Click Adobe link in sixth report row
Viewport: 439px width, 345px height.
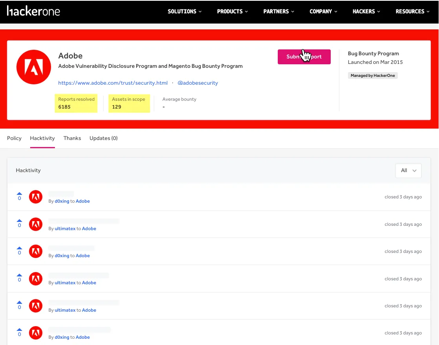coord(83,338)
